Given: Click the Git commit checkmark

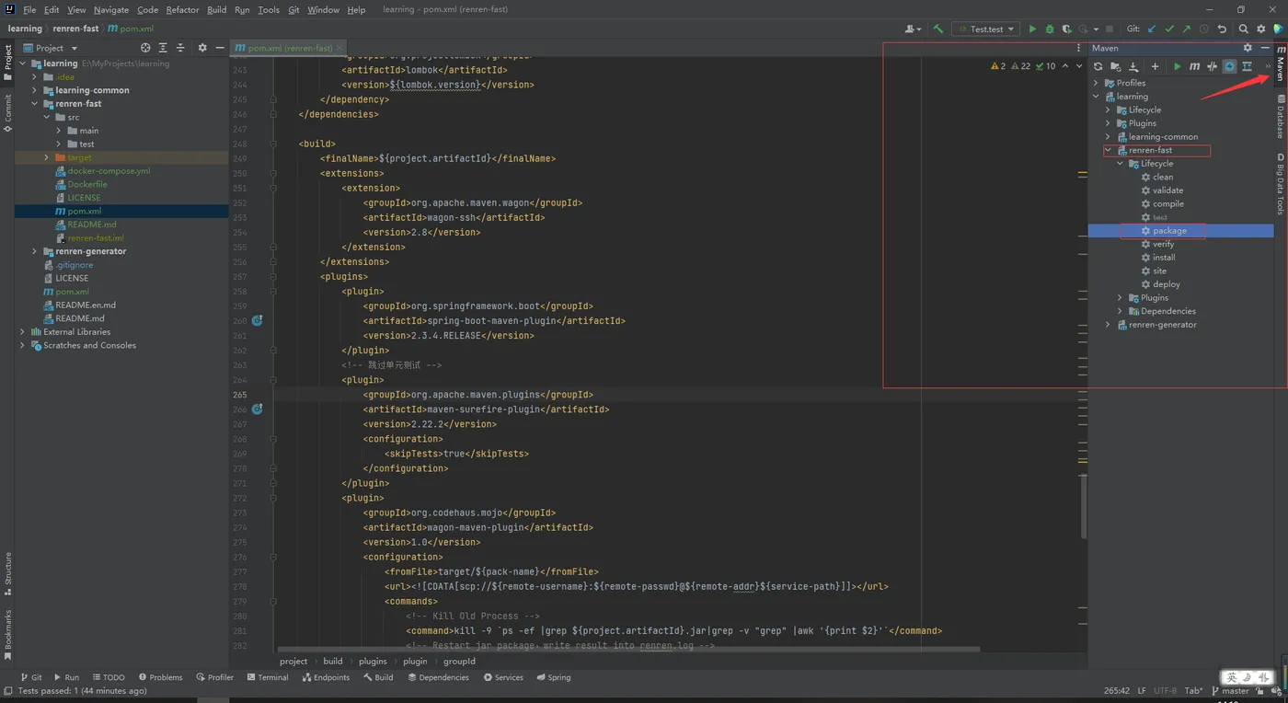Looking at the screenshot, I should [x=1169, y=29].
